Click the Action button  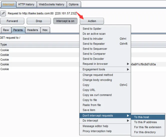pyautogui.click(x=92, y=21)
